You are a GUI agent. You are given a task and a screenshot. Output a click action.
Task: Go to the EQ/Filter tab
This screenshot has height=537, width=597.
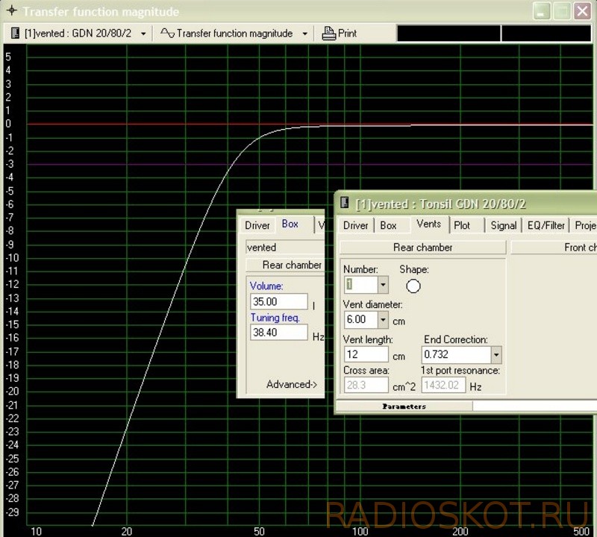pos(546,225)
